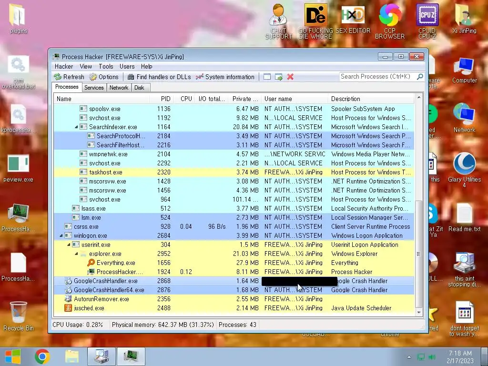
Task: Open the Hacker menu
Action: coord(64,66)
